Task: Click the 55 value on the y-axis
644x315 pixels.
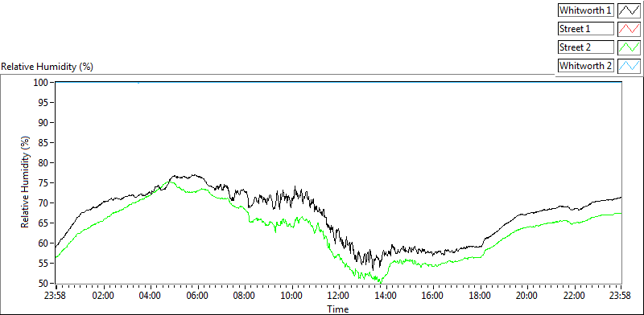Action: click(x=44, y=264)
